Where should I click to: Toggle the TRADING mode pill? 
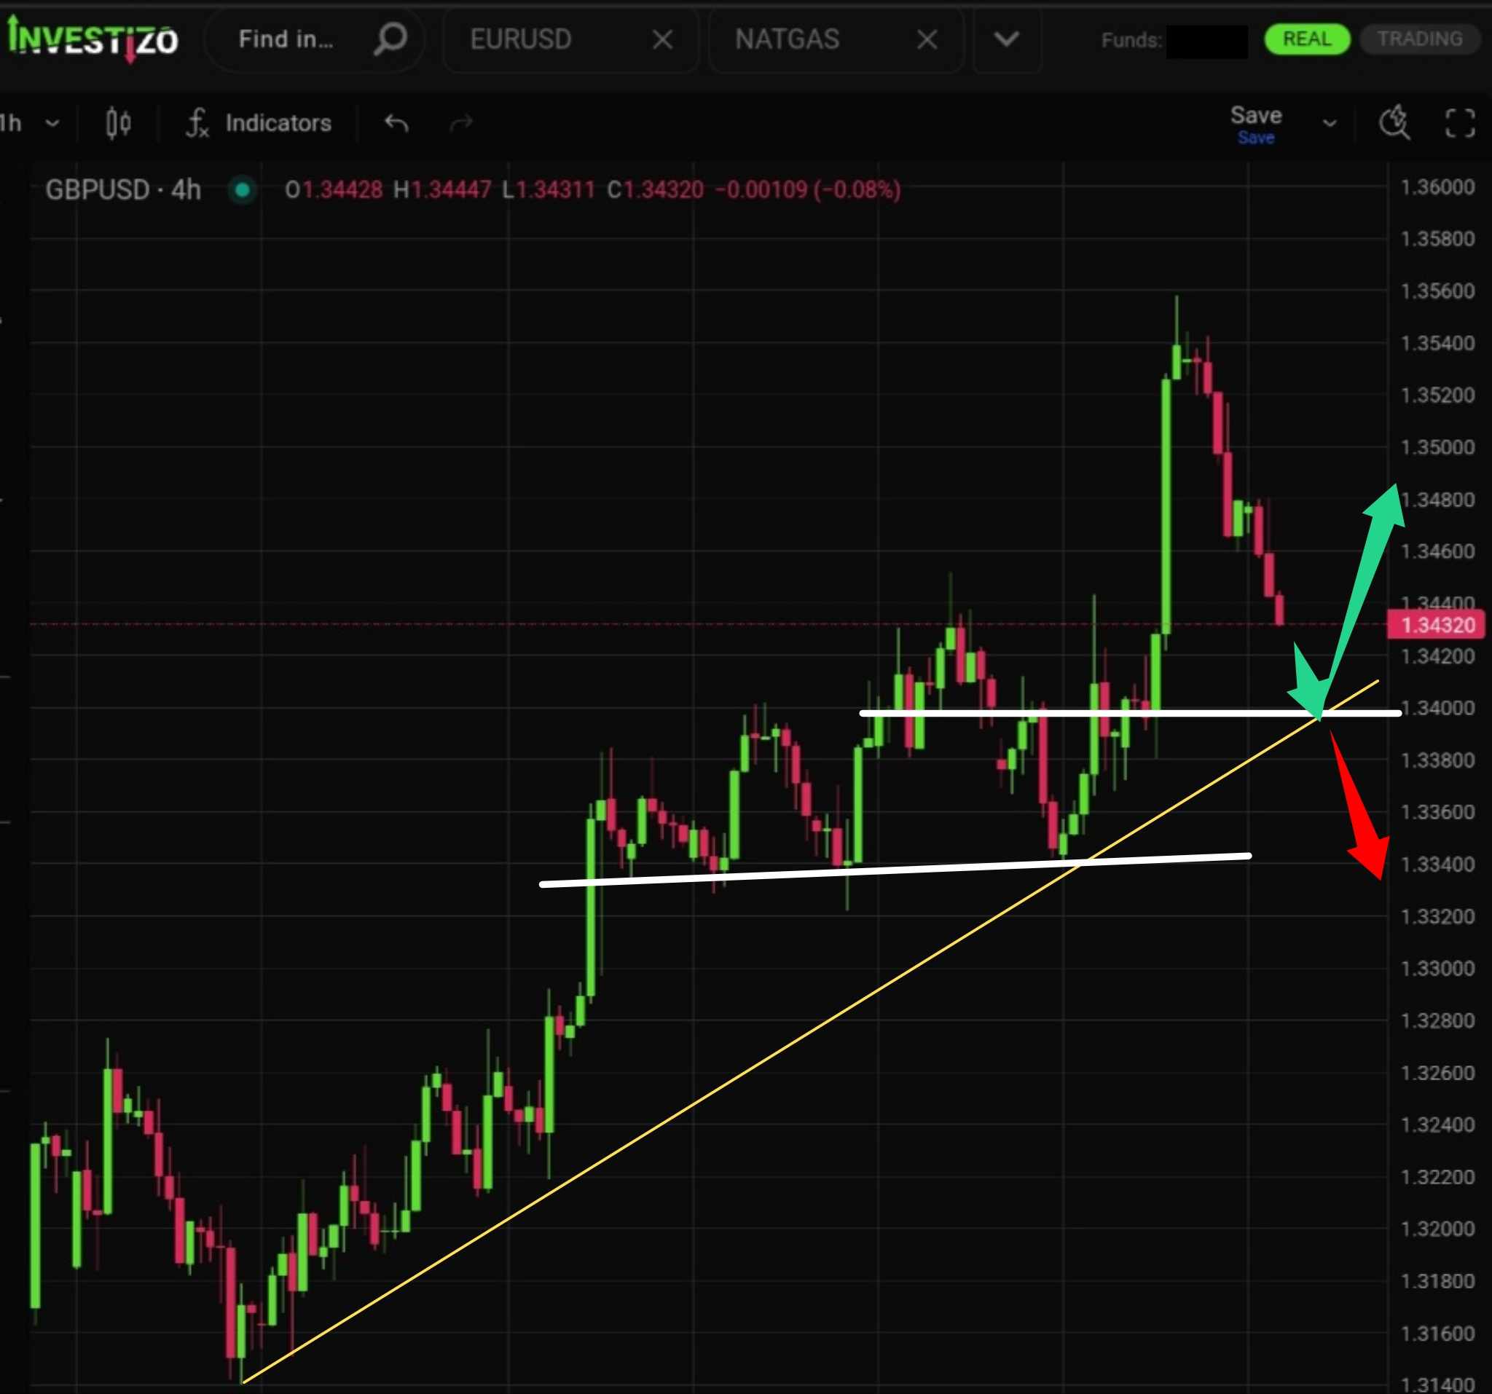coord(1419,39)
